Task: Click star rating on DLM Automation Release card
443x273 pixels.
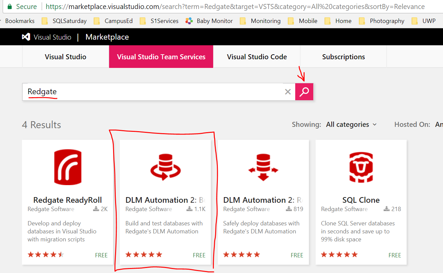Action: pyautogui.click(x=242, y=255)
